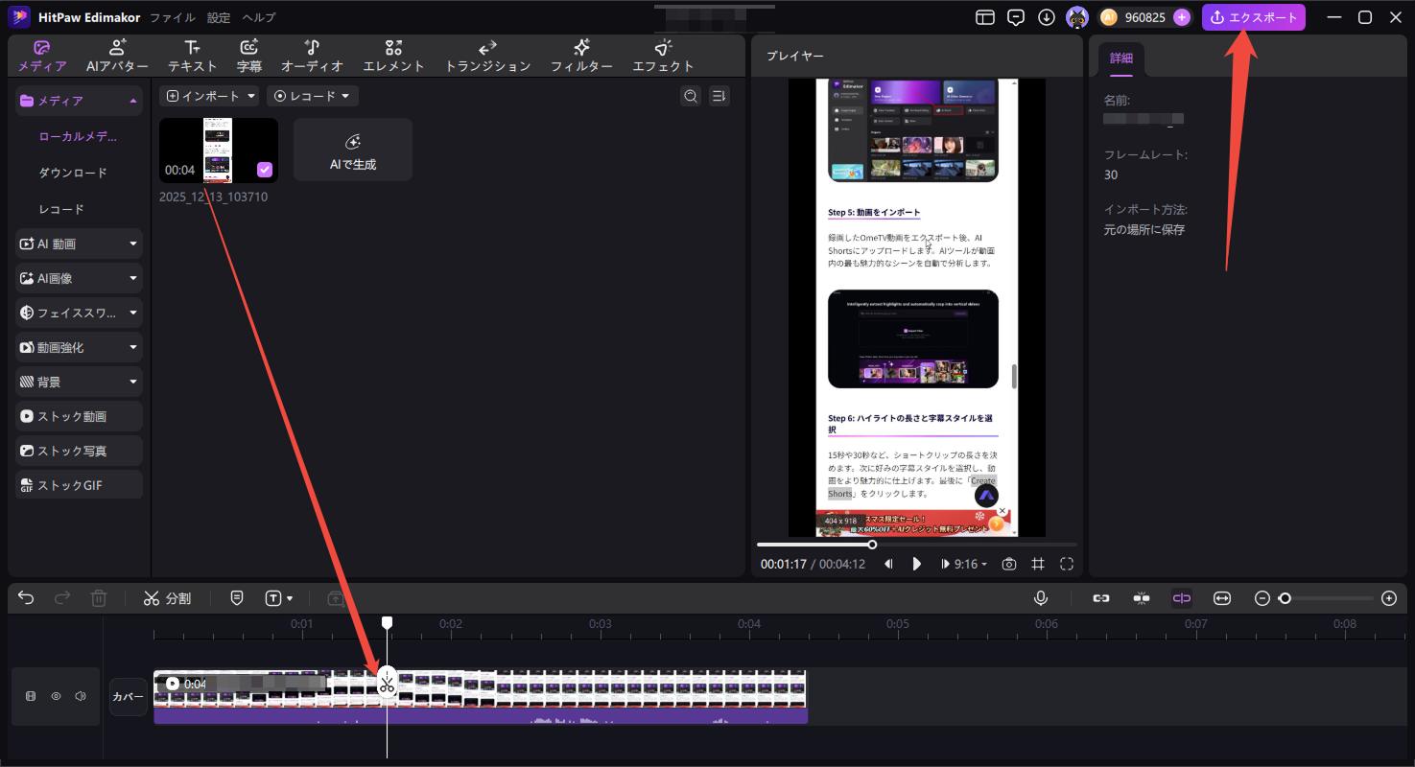The image size is (1415, 767).
Task: Open the ファイル menu
Action: tap(171, 16)
